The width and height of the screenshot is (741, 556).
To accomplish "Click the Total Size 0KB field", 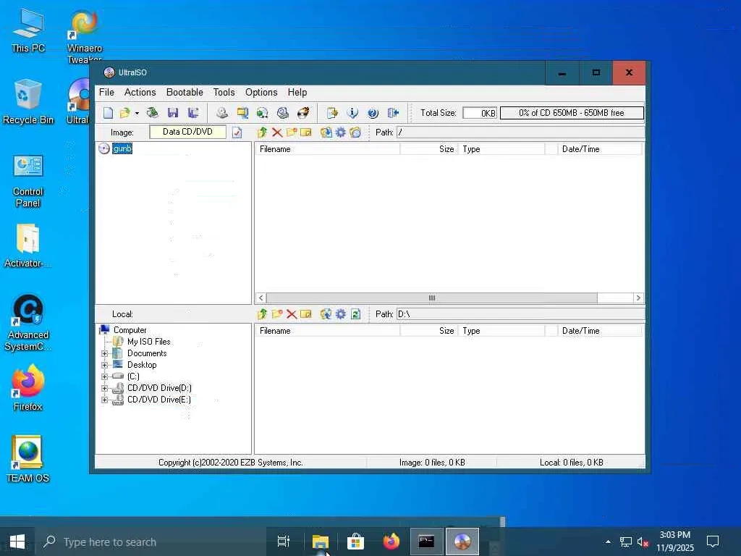I will click(480, 113).
